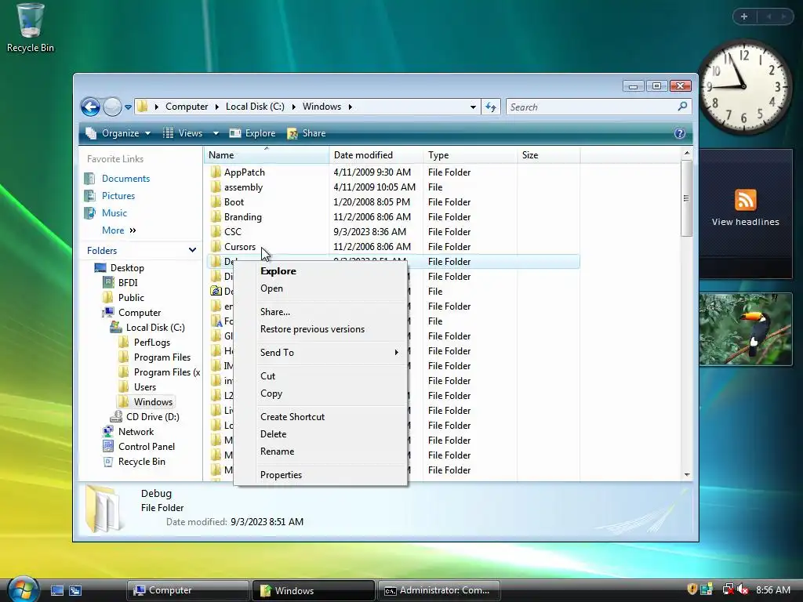Open recent pages dropdown next to Forward
The height and width of the screenshot is (602, 803).
coord(128,107)
